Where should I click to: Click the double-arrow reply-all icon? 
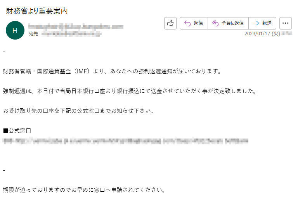215,23
